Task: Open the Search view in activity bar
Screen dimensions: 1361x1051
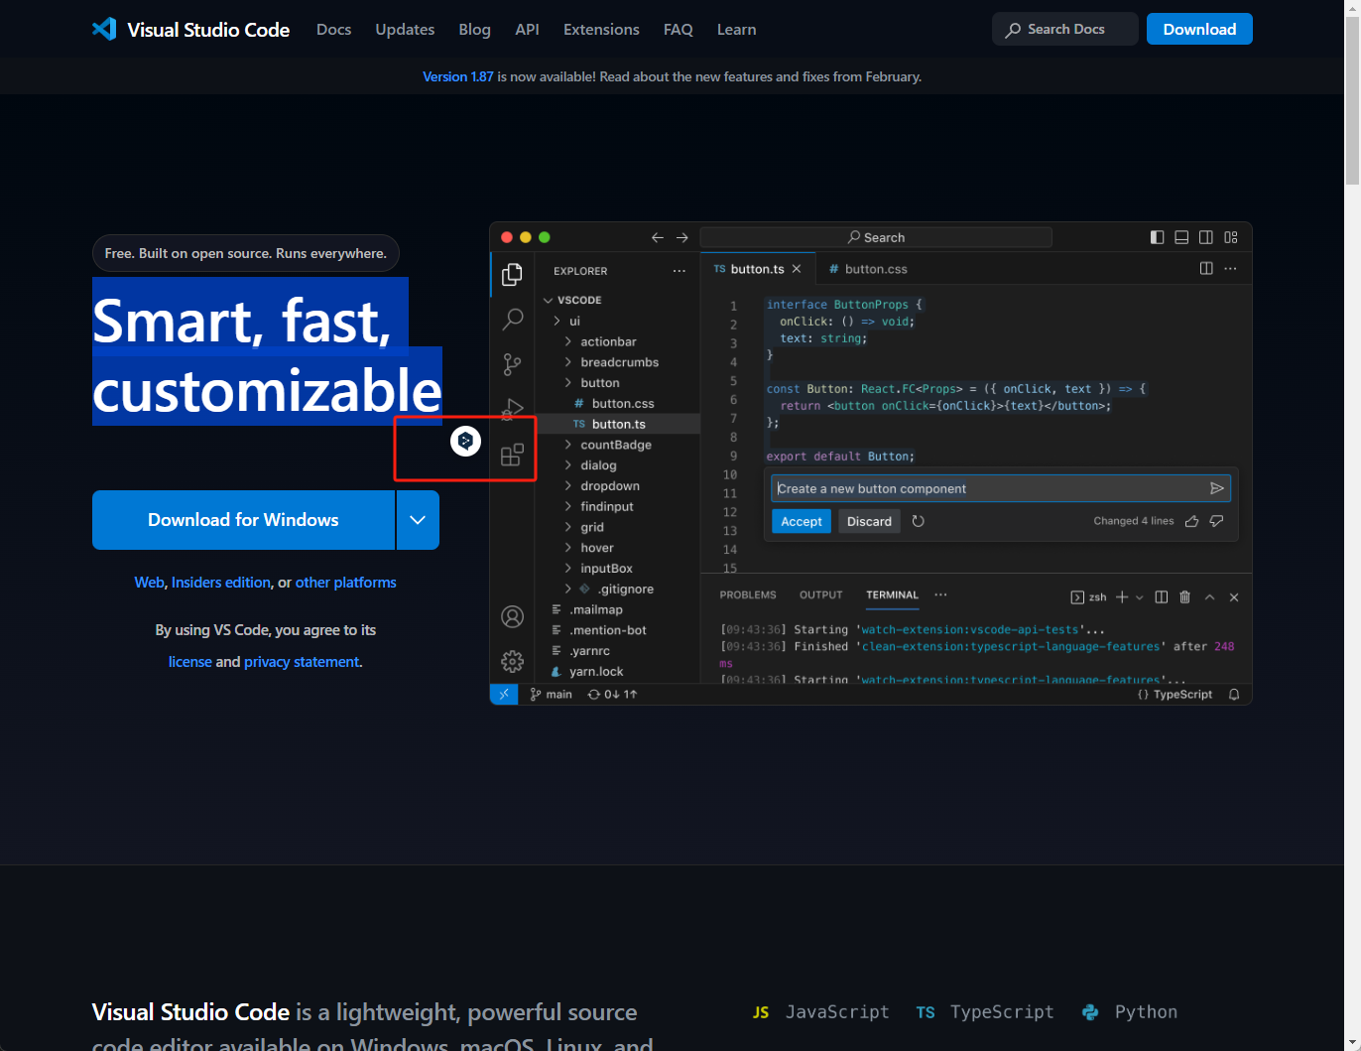Action: (512, 319)
